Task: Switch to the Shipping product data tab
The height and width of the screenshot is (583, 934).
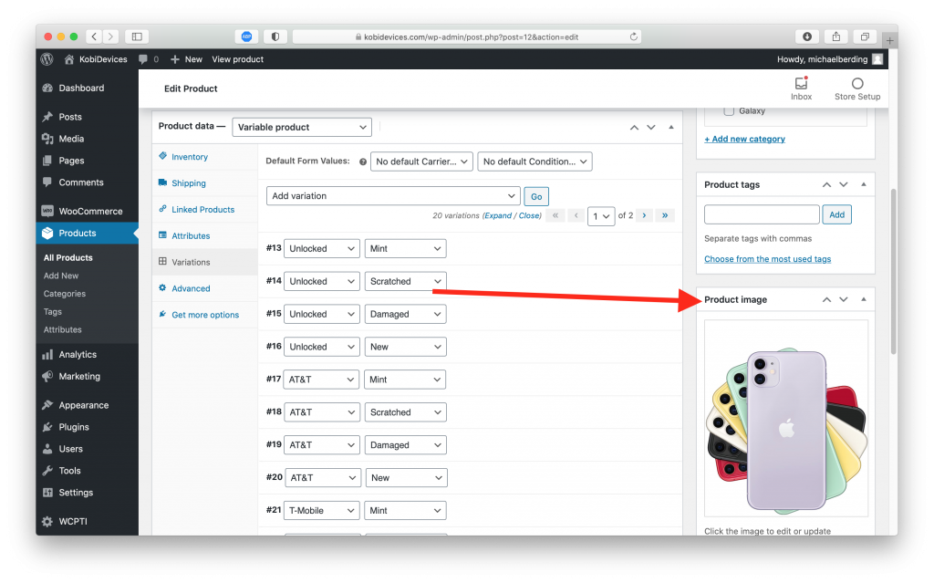Action: pos(204,183)
